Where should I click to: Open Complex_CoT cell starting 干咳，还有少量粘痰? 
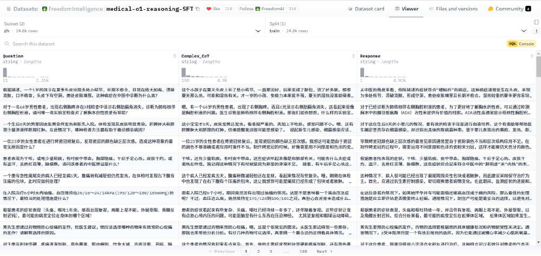click(x=268, y=161)
